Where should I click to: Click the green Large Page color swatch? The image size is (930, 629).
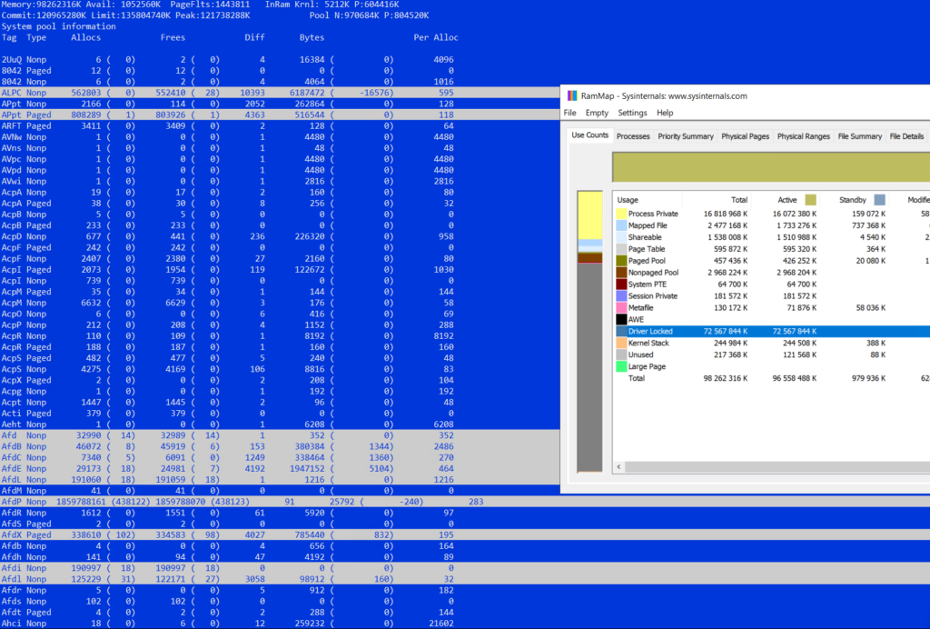pyautogui.click(x=621, y=367)
